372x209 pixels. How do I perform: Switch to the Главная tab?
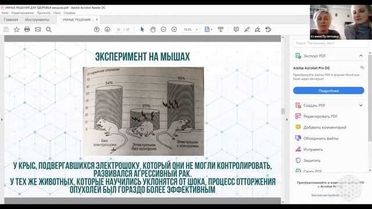coord(11,20)
